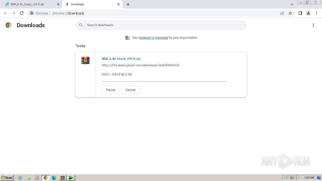Image resolution: width=322 pixels, height=181 pixels.
Task: Click the managed organization building icon
Action: click(x=128, y=38)
